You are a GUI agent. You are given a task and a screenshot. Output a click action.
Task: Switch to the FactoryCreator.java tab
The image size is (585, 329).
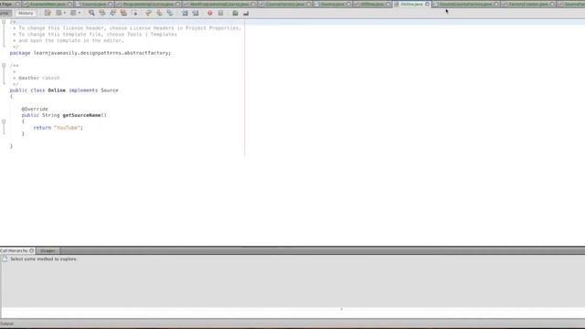[528, 4]
